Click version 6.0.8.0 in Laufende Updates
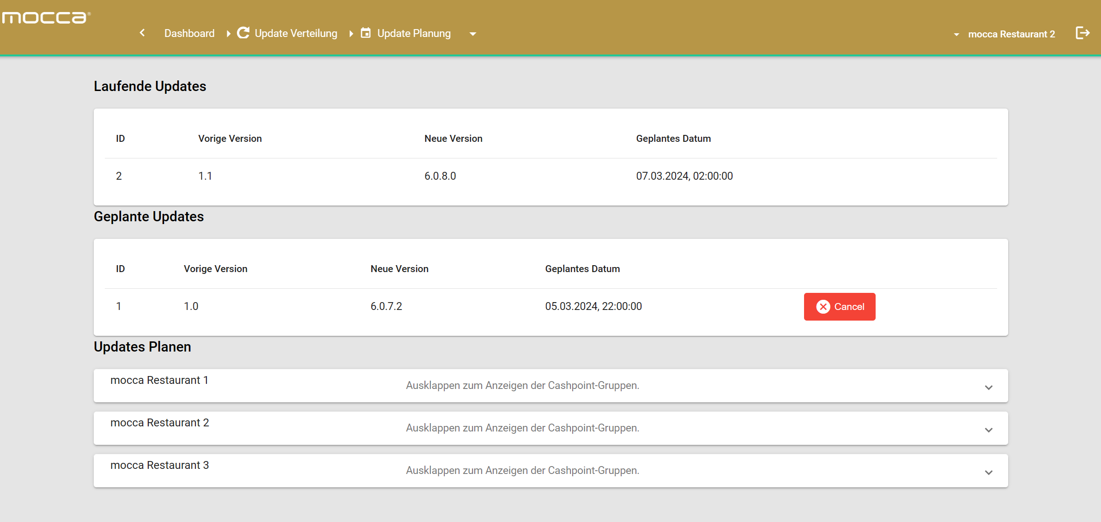Image resolution: width=1101 pixels, height=522 pixels. tap(440, 176)
